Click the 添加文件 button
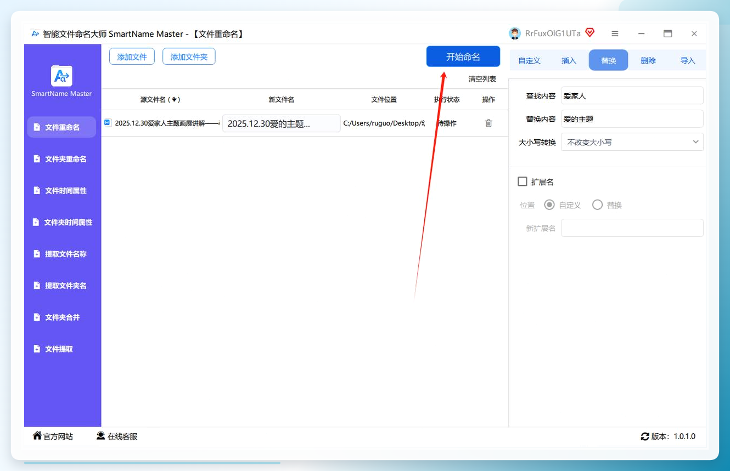The width and height of the screenshot is (730, 471). click(x=132, y=56)
